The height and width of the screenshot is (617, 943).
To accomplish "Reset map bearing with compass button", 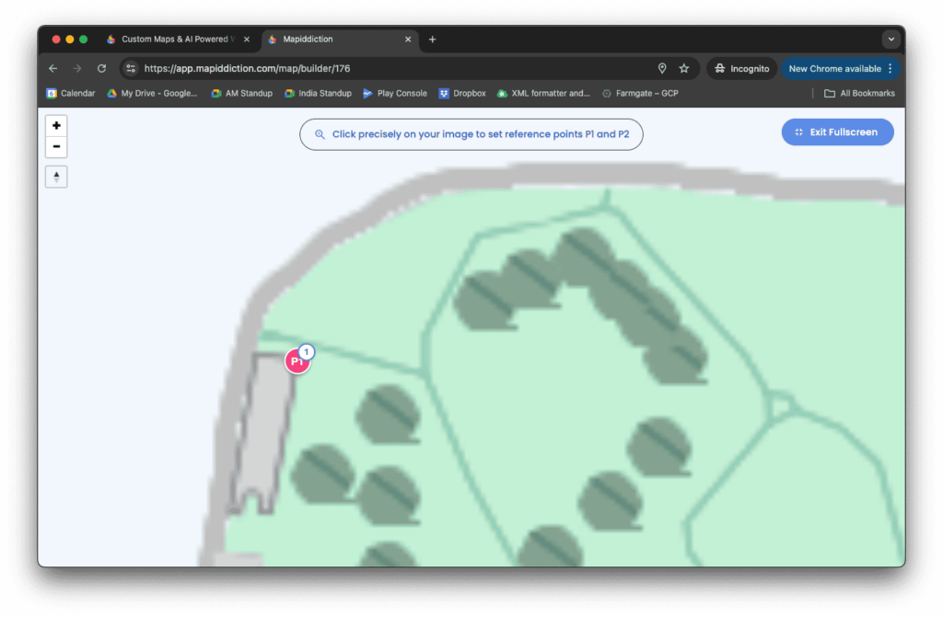I will (x=56, y=177).
